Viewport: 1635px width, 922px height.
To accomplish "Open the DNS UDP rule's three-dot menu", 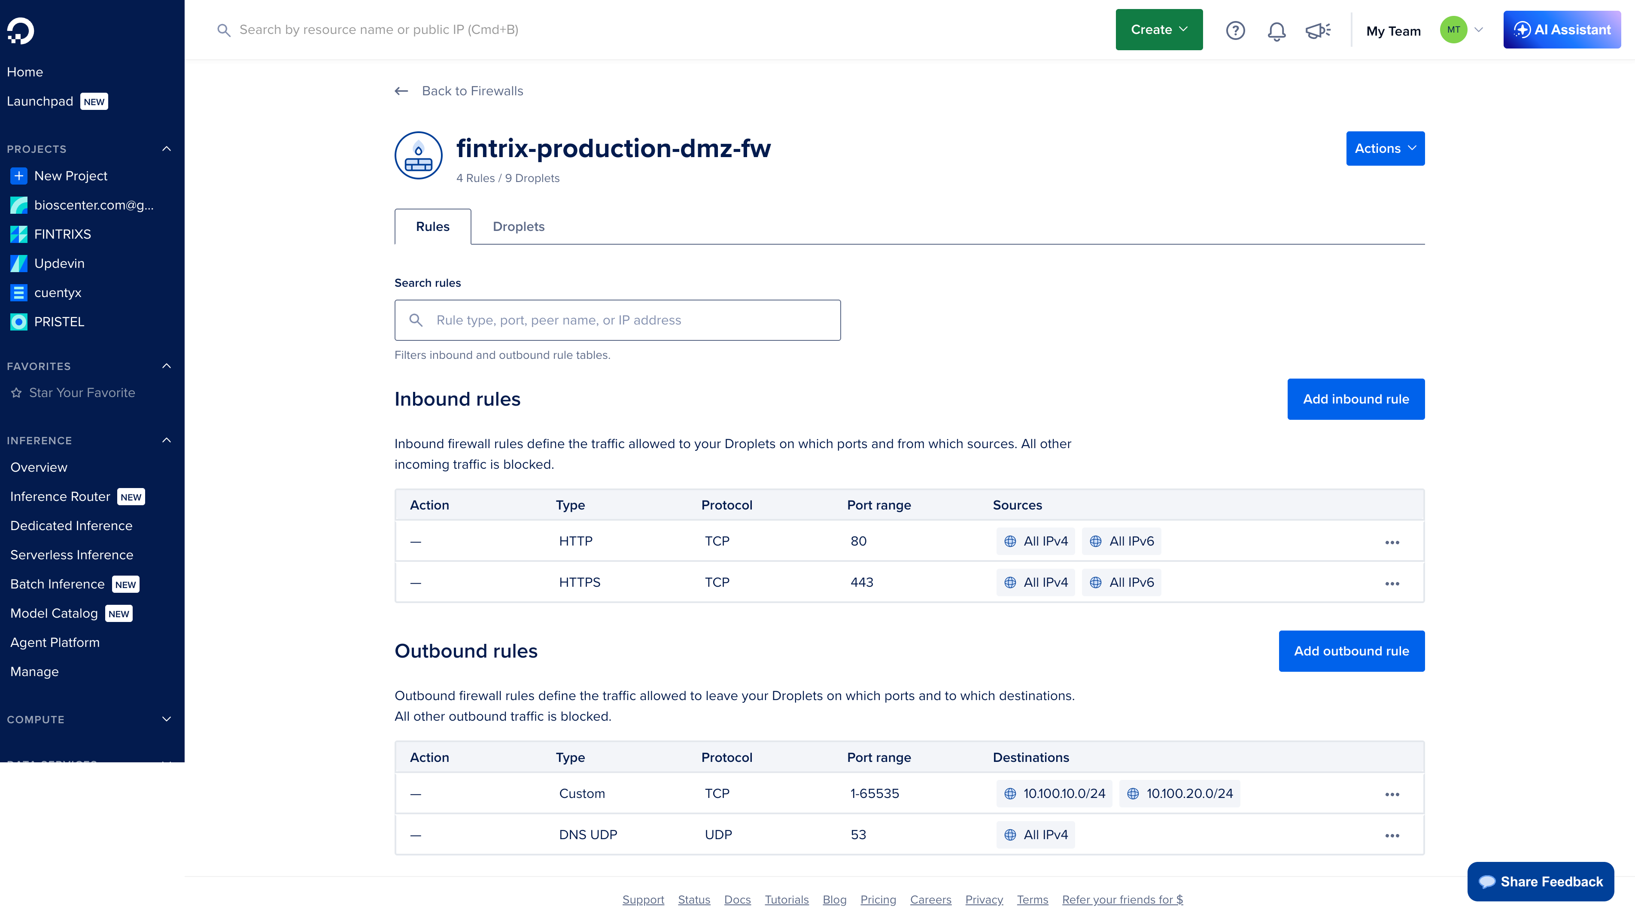I will [x=1392, y=835].
